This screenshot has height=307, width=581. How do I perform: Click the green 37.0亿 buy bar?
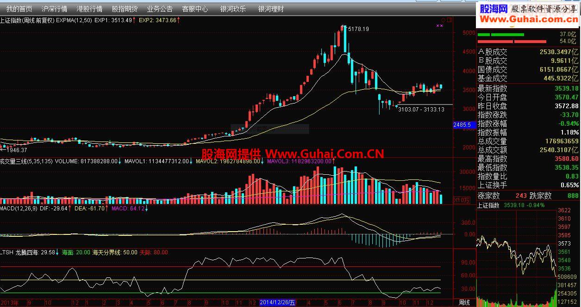[x=501, y=34]
